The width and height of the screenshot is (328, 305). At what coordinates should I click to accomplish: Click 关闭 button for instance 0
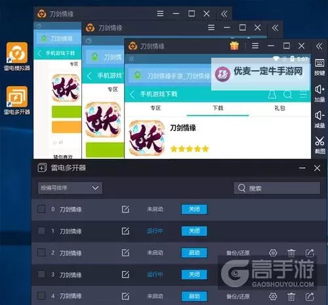coord(194,209)
